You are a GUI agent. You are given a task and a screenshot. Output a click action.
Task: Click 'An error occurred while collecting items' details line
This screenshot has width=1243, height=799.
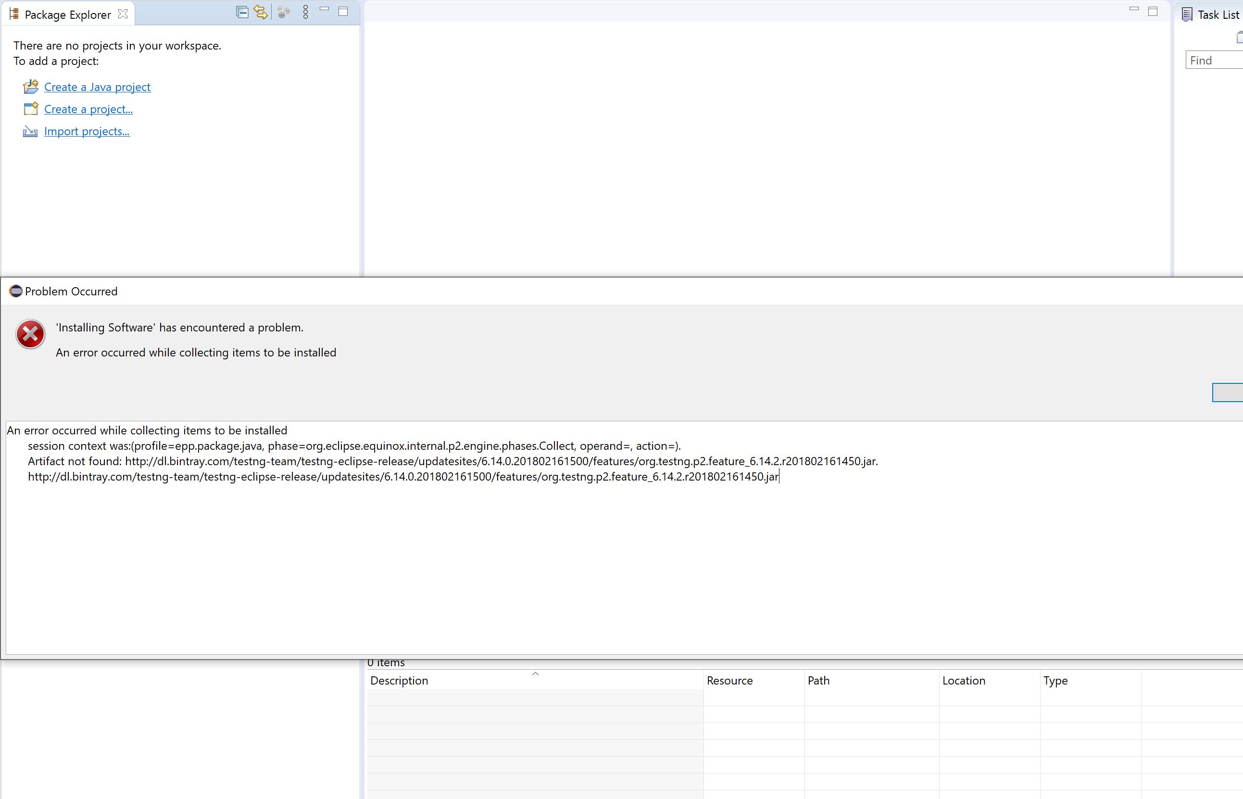(x=147, y=431)
